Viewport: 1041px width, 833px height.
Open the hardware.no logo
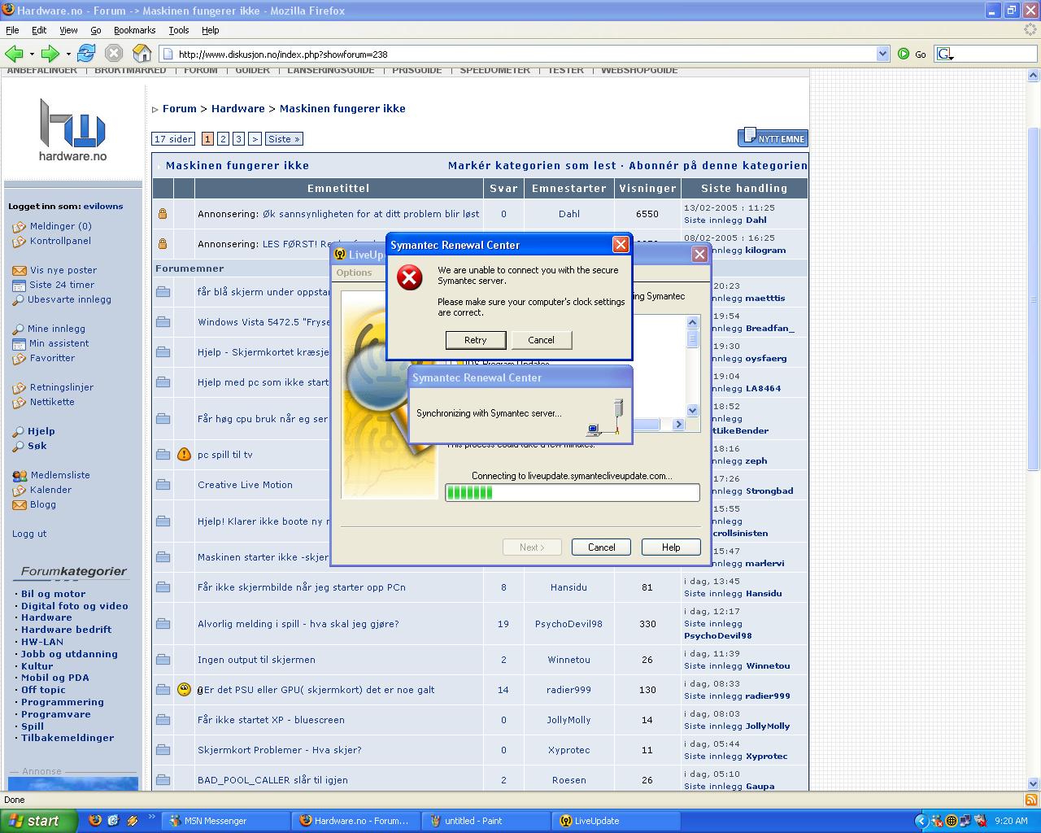73,129
